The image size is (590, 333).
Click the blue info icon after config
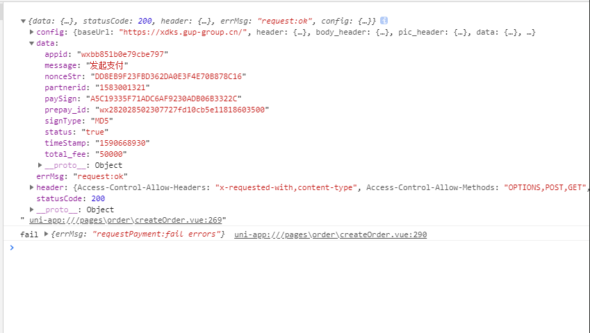[x=384, y=21]
